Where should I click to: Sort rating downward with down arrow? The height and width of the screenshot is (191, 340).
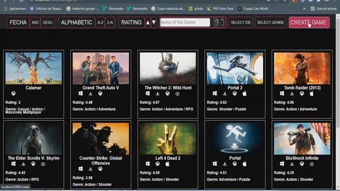[x=154, y=22]
